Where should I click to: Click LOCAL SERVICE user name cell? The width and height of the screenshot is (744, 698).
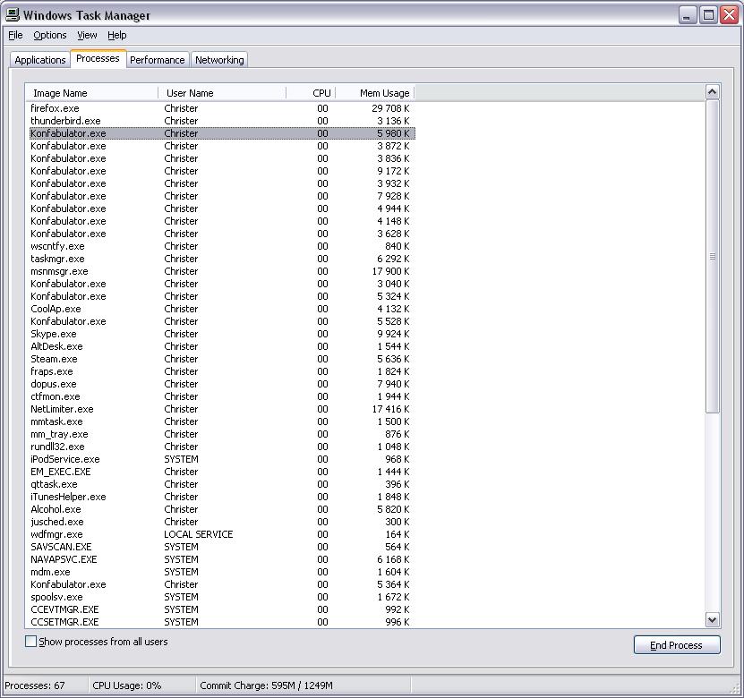pyautogui.click(x=199, y=534)
